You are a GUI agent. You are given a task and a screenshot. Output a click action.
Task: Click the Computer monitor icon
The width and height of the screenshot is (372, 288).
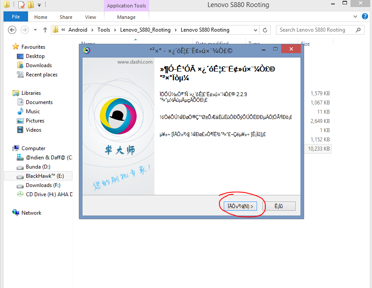(x=16, y=148)
